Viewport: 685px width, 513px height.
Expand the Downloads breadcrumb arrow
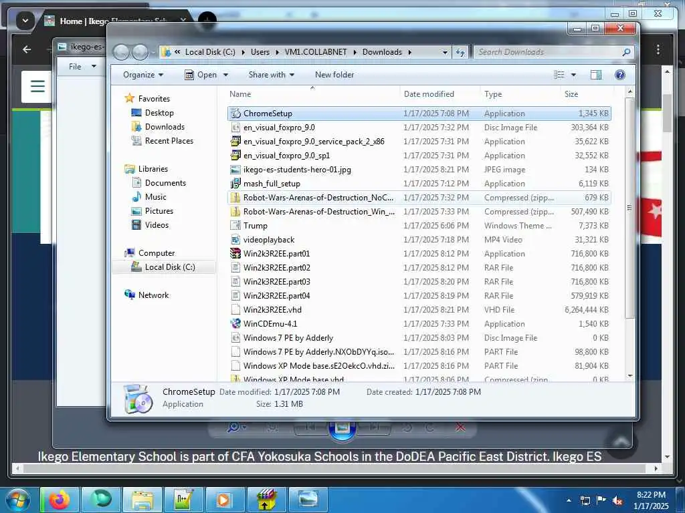click(x=410, y=52)
